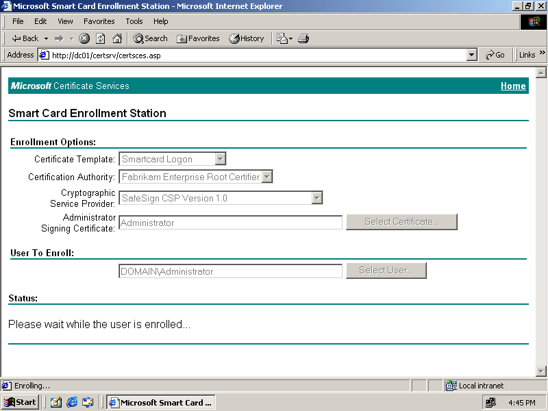The height and width of the screenshot is (411, 548).
Task: Expand the Certification Authority dropdown
Action: click(267, 177)
